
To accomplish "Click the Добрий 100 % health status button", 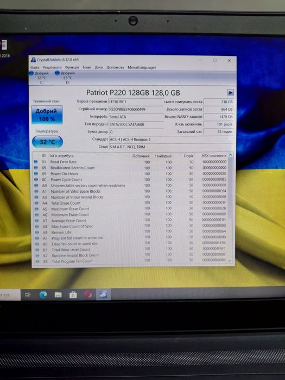I will pos(47,115).
